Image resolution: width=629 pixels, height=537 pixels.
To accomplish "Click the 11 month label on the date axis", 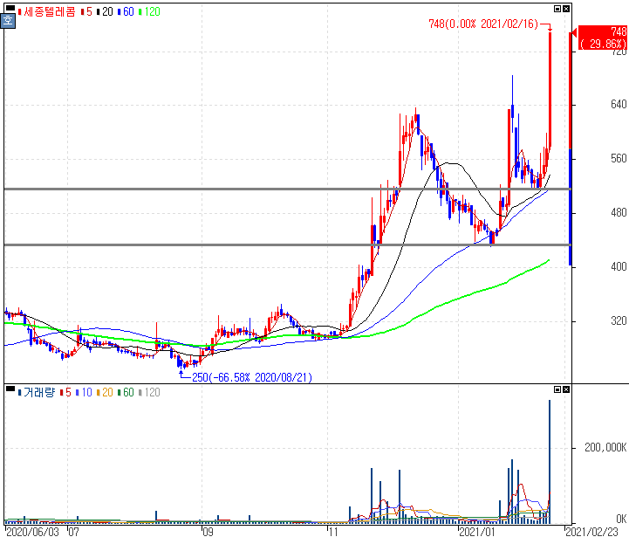I will [333, 532].
